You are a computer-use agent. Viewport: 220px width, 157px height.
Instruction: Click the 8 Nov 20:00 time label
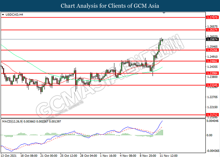click(x=148, y=155)
